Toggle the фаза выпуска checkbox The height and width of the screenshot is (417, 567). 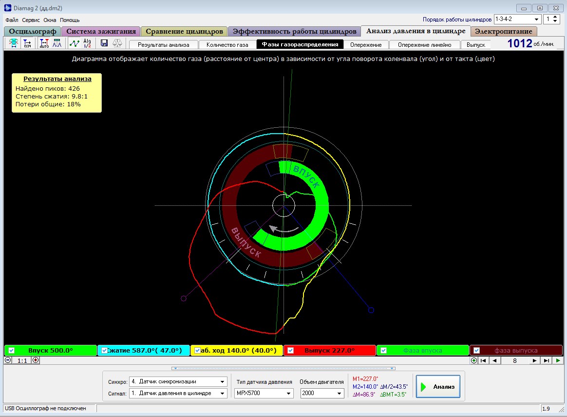(476, 350)
